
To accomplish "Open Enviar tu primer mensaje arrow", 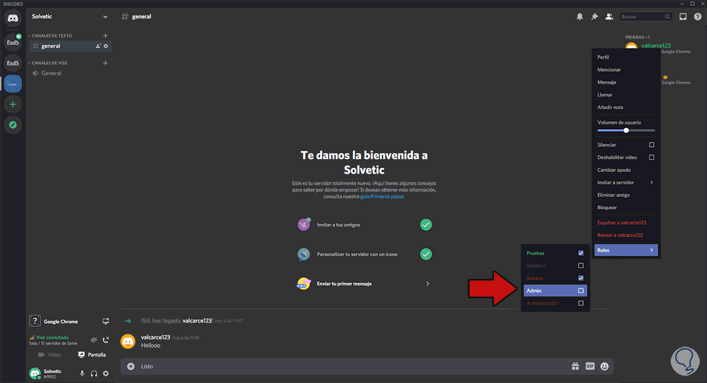I will (428, 284).
